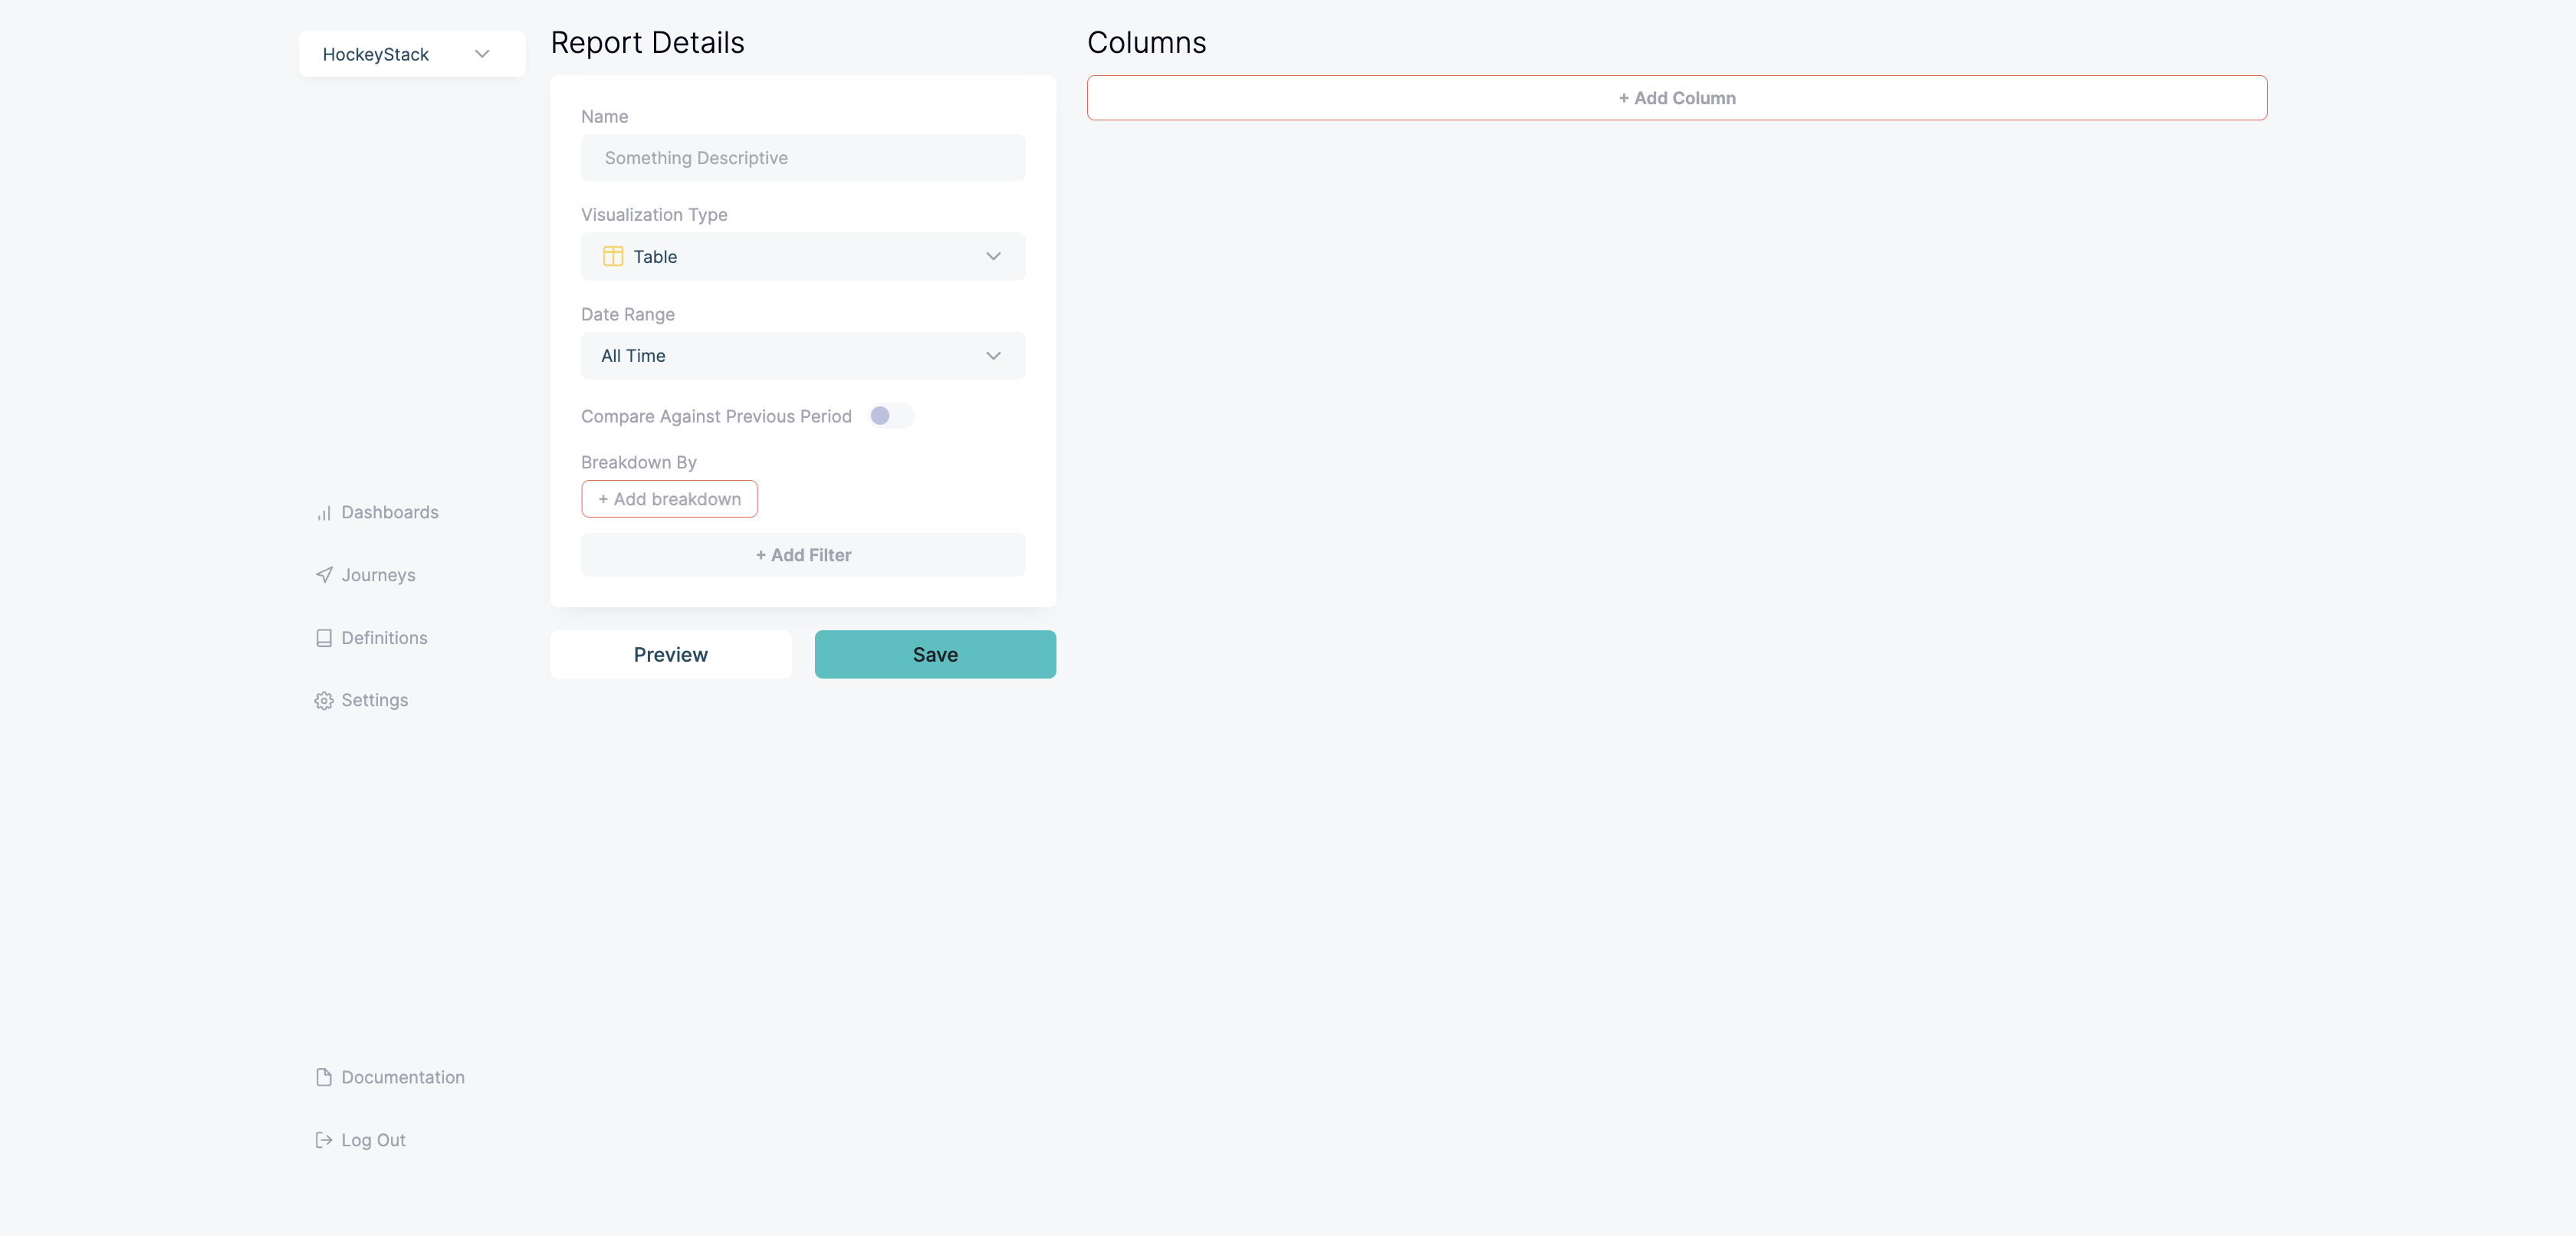Viewport: 2576px width, 1236px height.
Task: Click the Journeys icon in sidebar
Action: tap(322, 575)
